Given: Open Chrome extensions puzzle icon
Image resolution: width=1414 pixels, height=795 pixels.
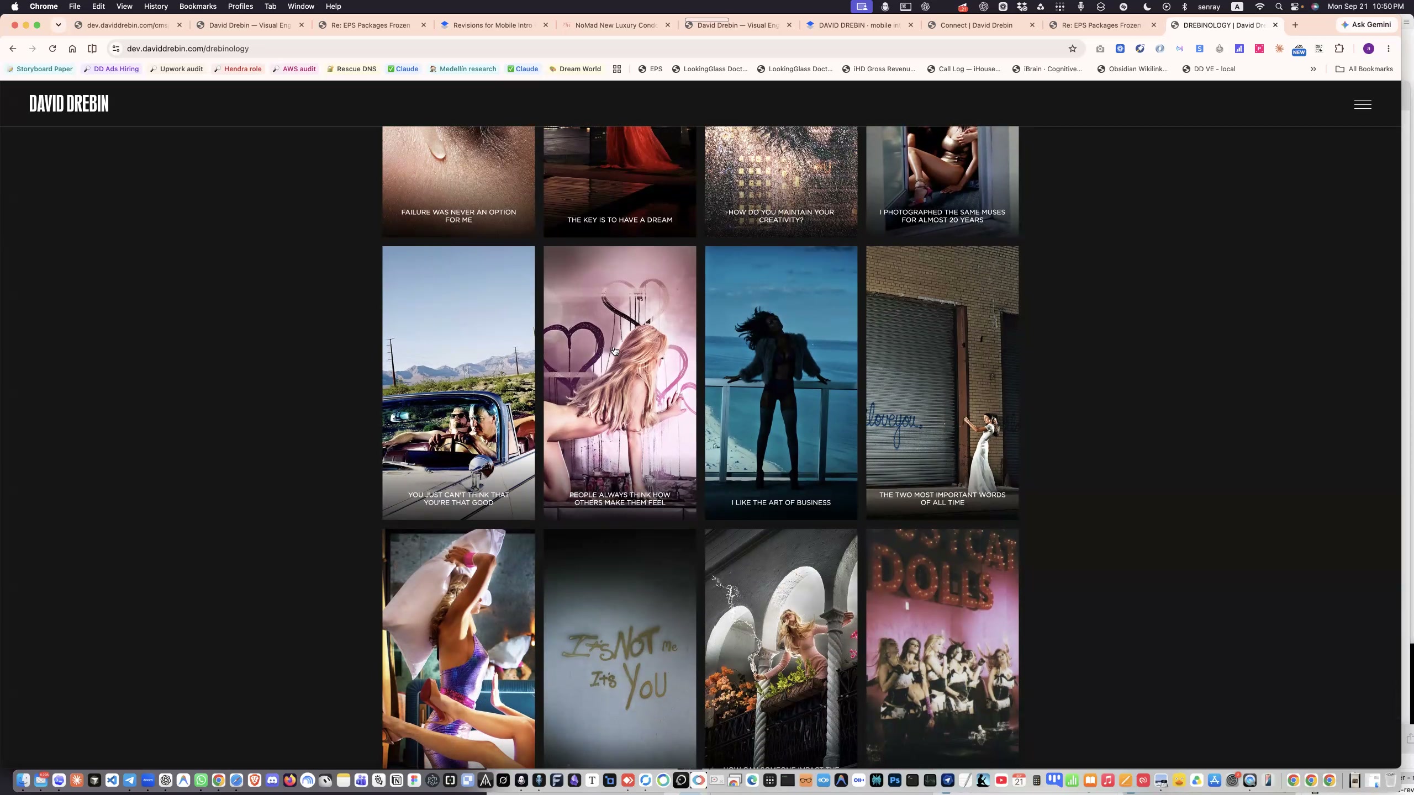Looking at the screenshot, I should (x=1339, y=49).
